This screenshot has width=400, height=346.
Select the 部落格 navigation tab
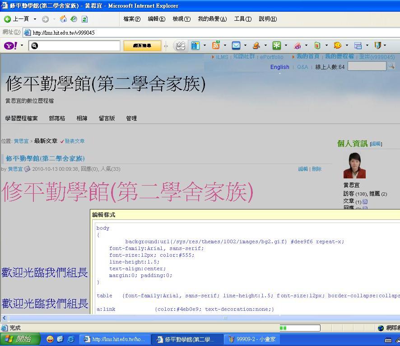(57, 118)
